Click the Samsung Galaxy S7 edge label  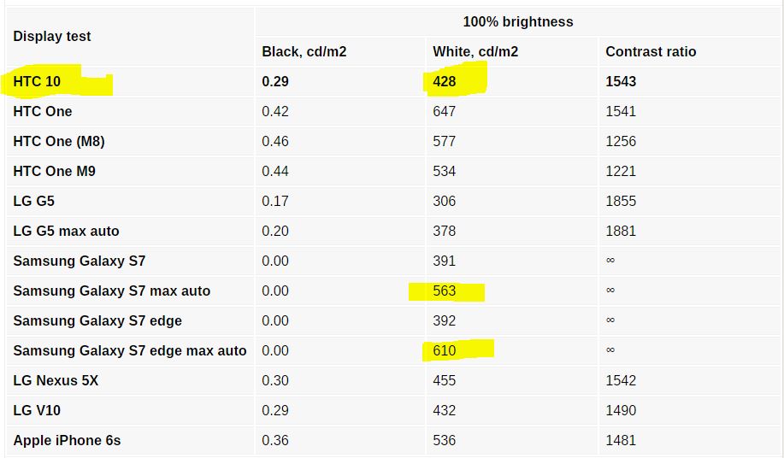point(97,321)
